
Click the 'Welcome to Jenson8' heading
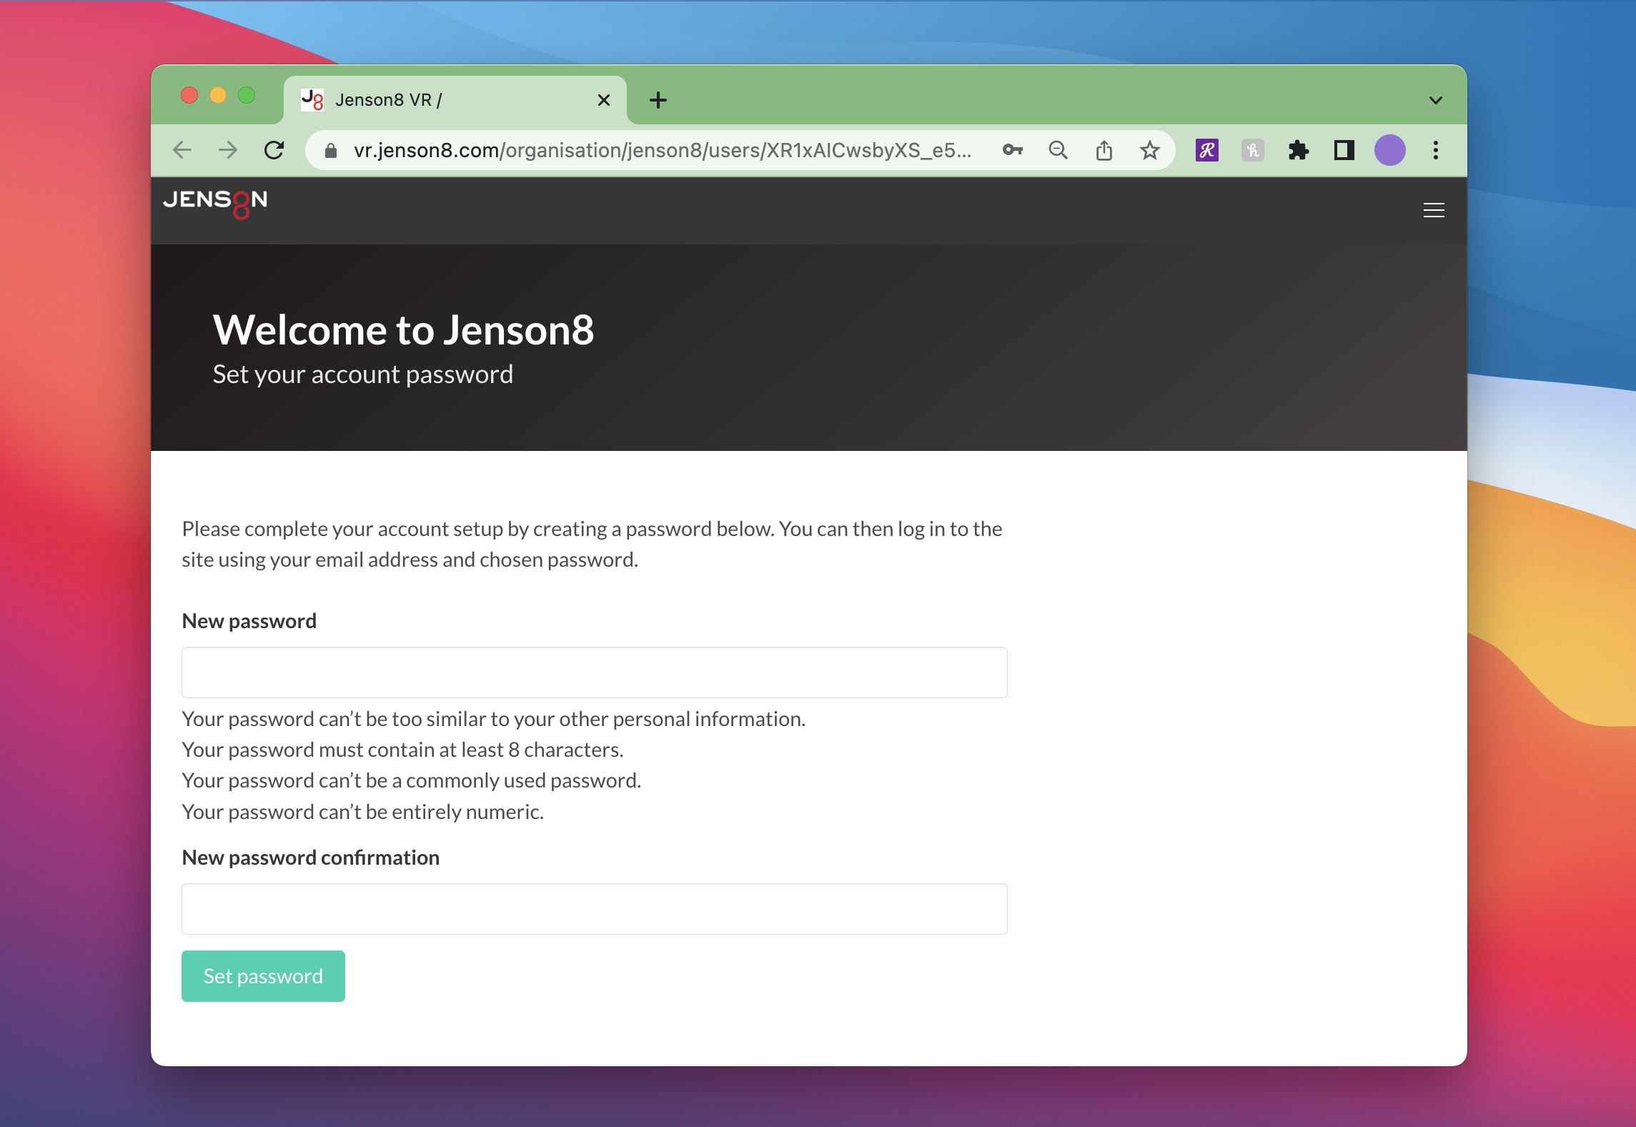[404, 330]
